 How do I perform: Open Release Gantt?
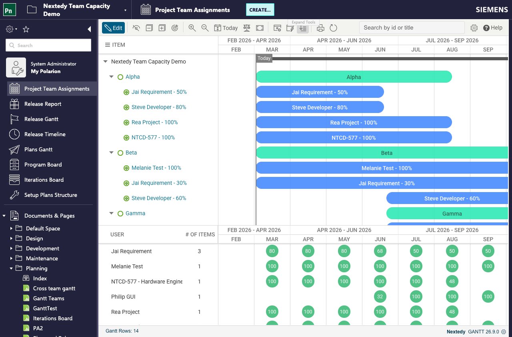click(41, 119)
